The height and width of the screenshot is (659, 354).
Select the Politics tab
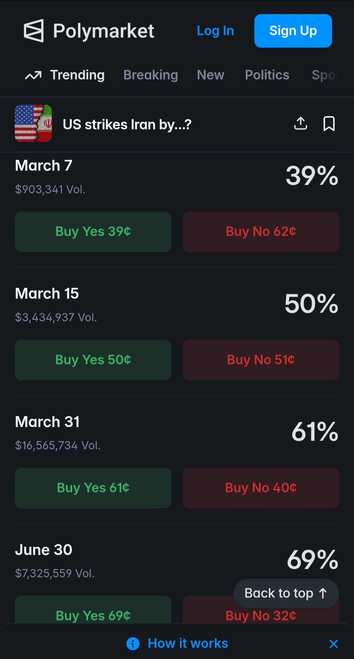[x=267, y=75]
